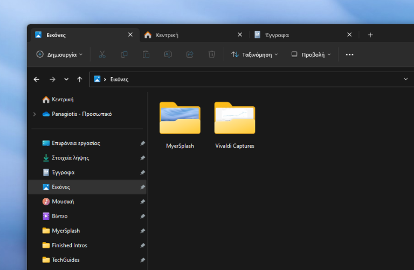Expand the address bar history chevron

click(x=405, y=79)
